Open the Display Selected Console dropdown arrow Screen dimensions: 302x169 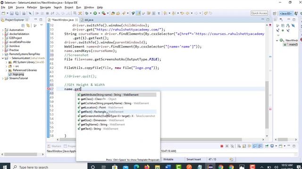point(276,146)
